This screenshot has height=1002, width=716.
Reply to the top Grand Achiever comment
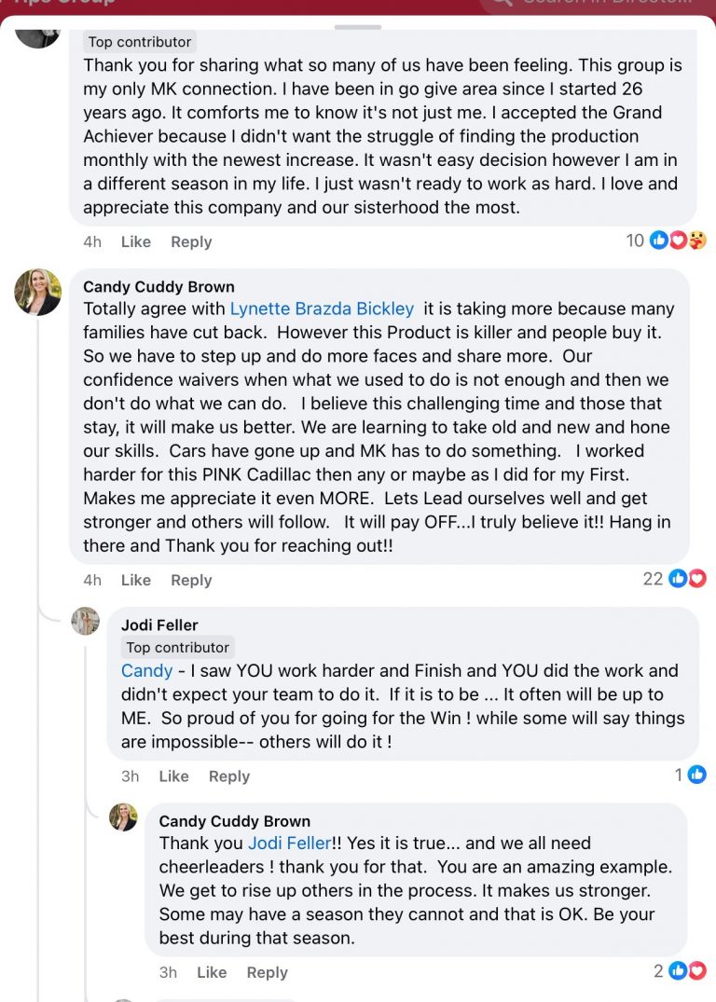pyautogui.click(x=191, y=241)
